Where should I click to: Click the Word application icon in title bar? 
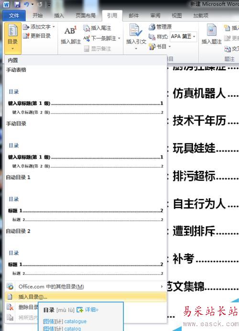tap(6, 4)
